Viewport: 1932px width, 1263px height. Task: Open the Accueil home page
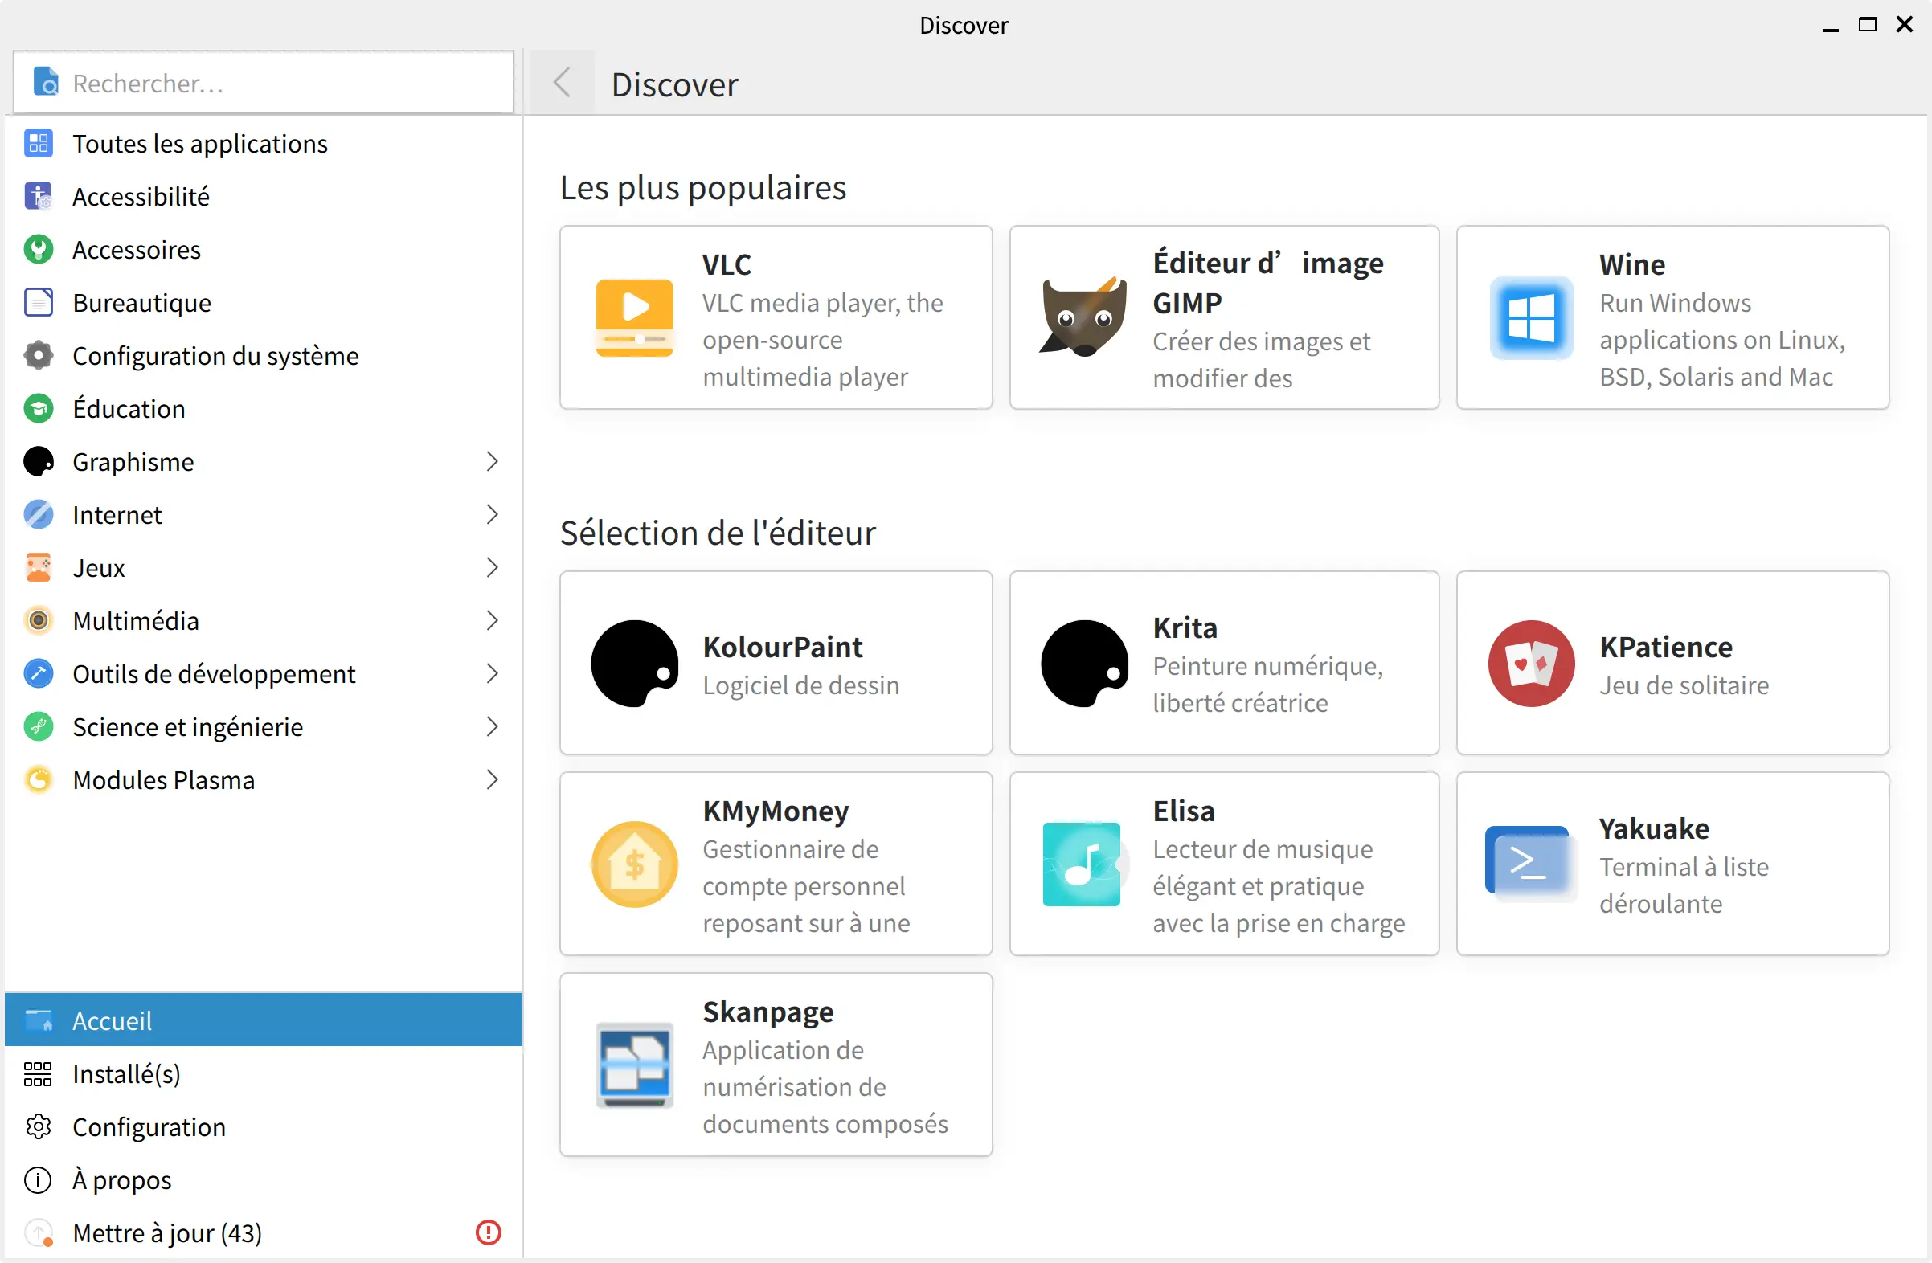pyautogui.click(x=264, y=1020)
